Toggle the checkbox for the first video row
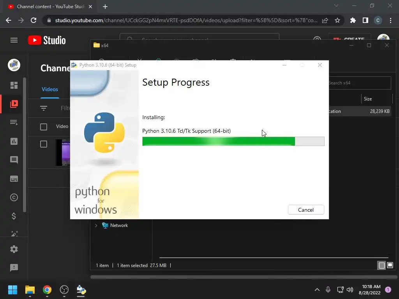 [x=44, y=144]
